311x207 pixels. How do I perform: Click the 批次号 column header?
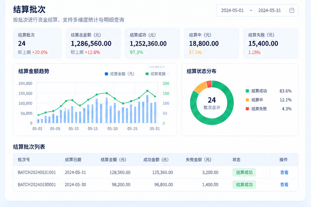click(24, 160)
